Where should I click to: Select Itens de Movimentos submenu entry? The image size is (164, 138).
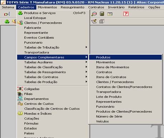click(125, 67)
